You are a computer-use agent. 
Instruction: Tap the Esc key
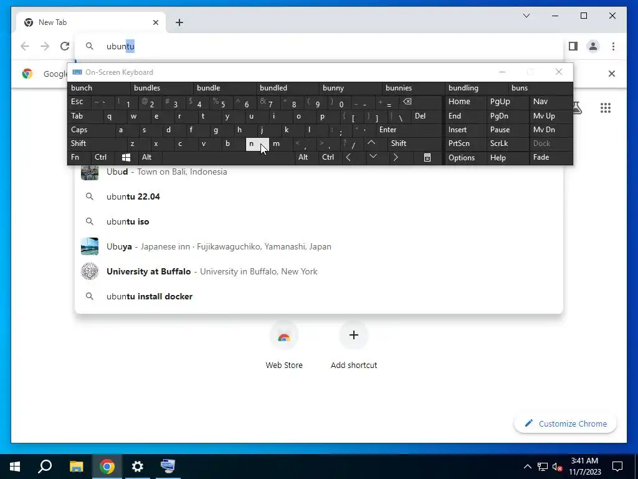click(79, 102)
